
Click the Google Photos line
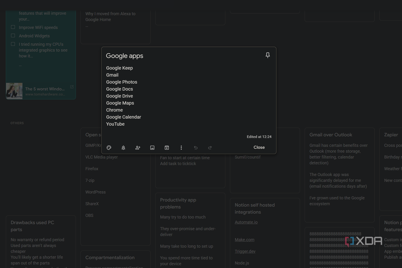coord(122,82)
